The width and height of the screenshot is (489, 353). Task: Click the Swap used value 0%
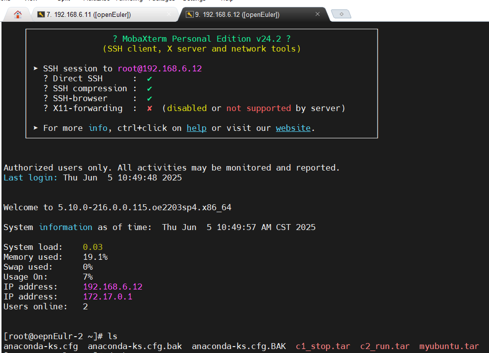pos(88,267)
